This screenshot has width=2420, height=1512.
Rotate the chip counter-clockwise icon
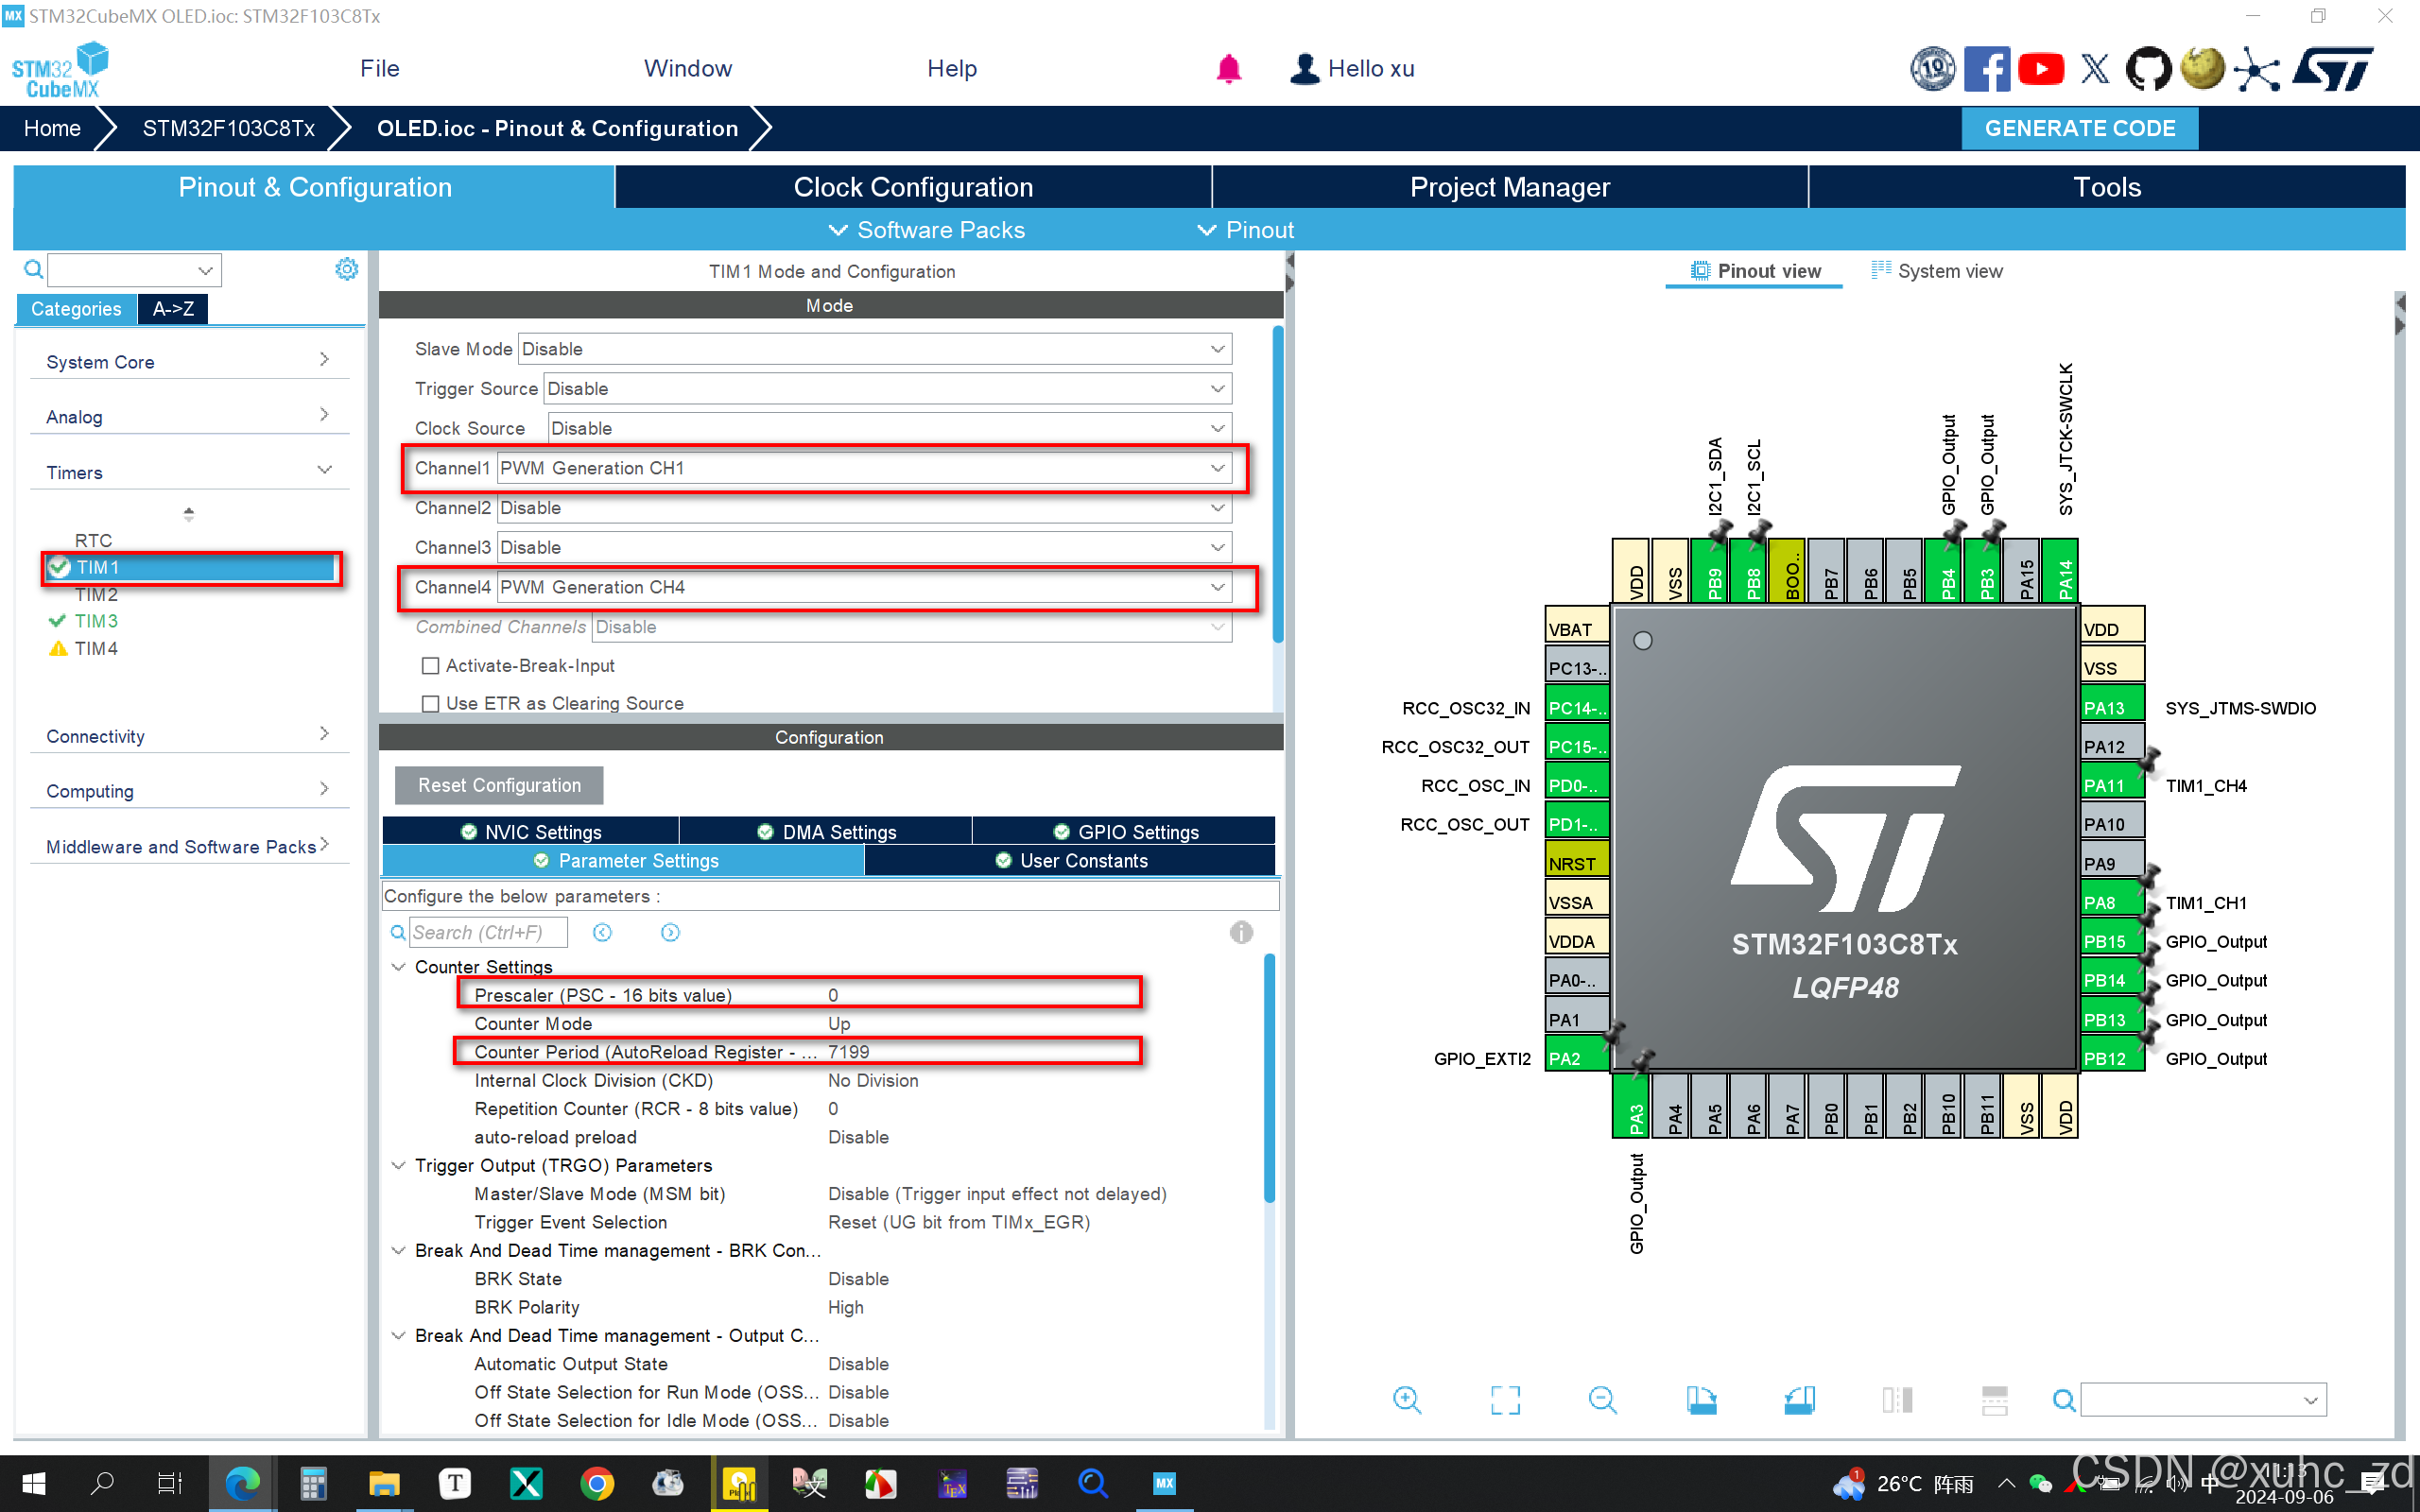coord(1799,1400)
